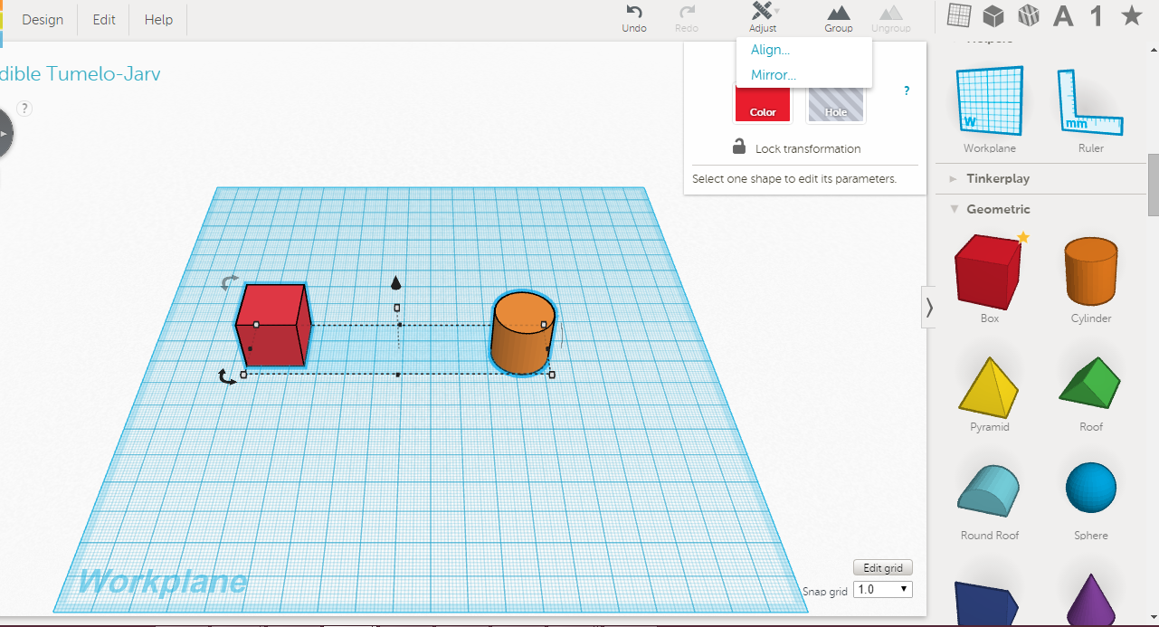The width and height of the screenshot is (1159, 627).
Task: Select the Pyramid shape
Action: pos(988,385)
